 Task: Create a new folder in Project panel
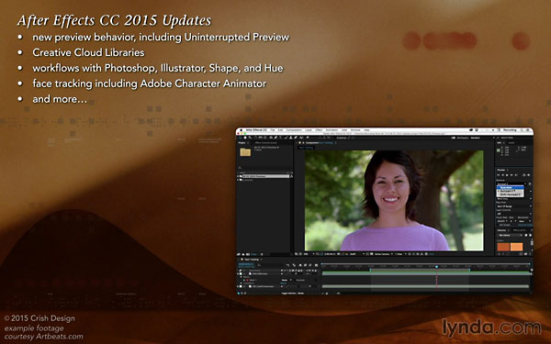coord(243,254)
